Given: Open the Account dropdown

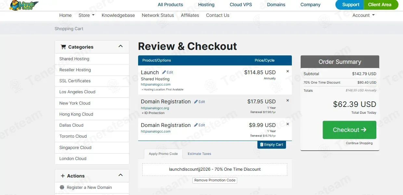Looking at the screenshot, I should click(x=363, y=15).
